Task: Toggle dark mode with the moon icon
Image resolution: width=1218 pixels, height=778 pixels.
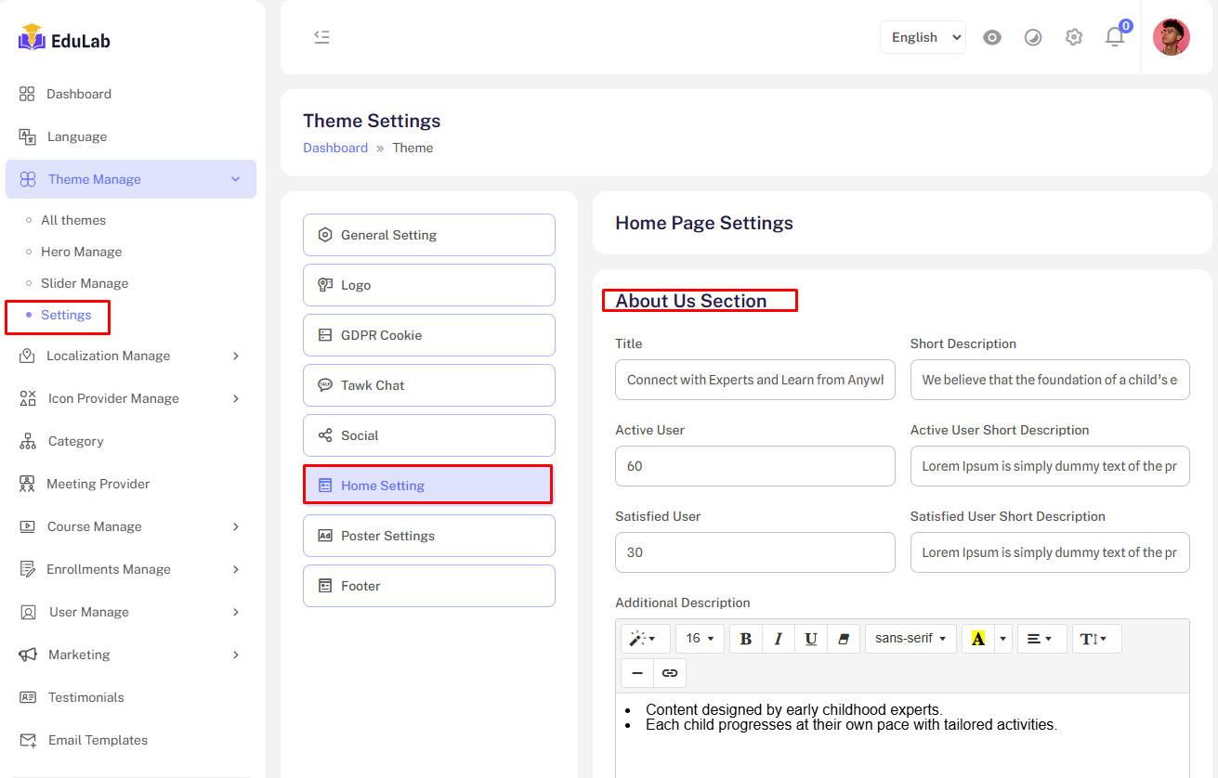Action: pyautogui.click(x=1033, y=37)
